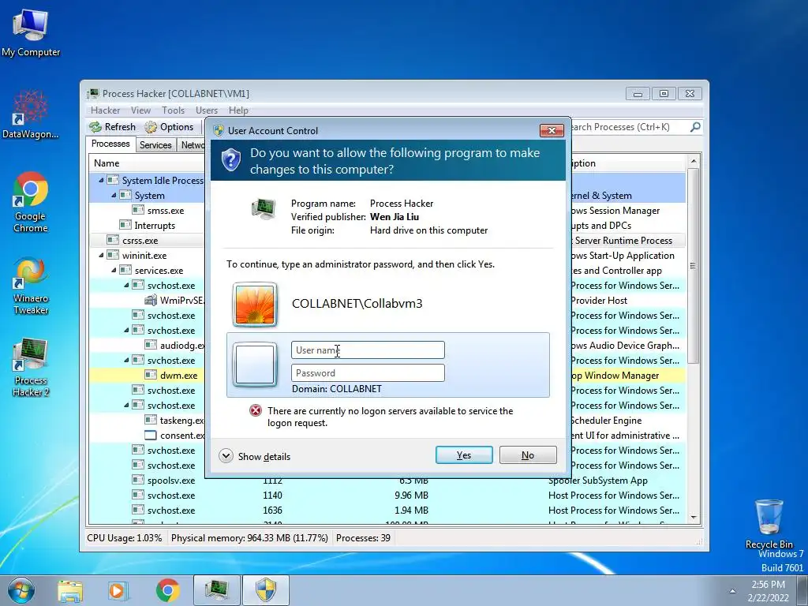
Task: Open the View menu
Action: (x=140, y=110)
